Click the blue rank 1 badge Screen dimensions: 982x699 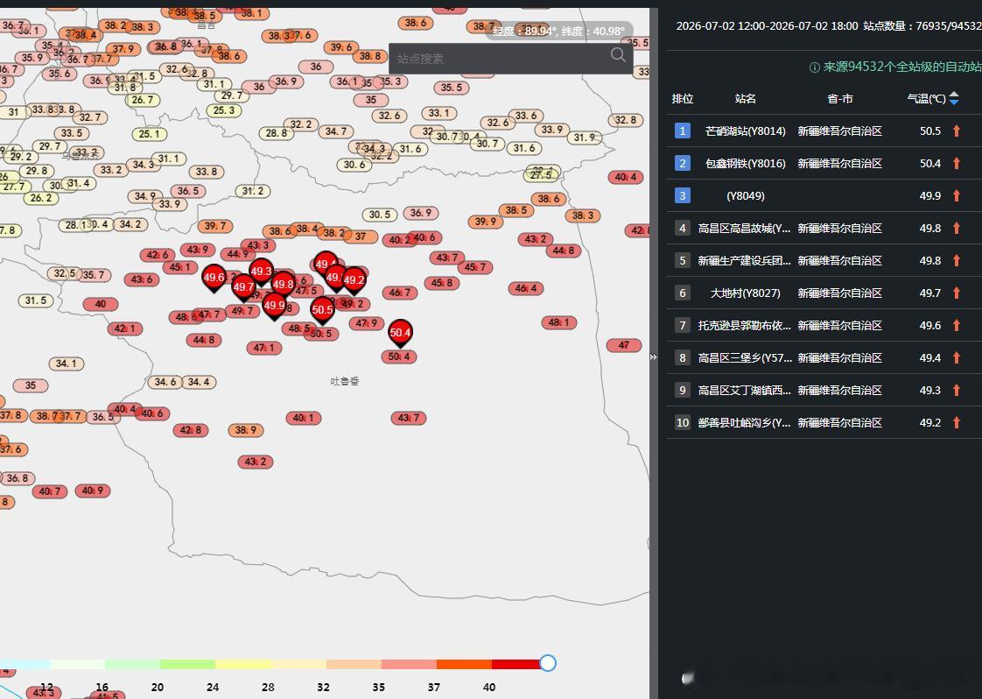tap(682, 131)
